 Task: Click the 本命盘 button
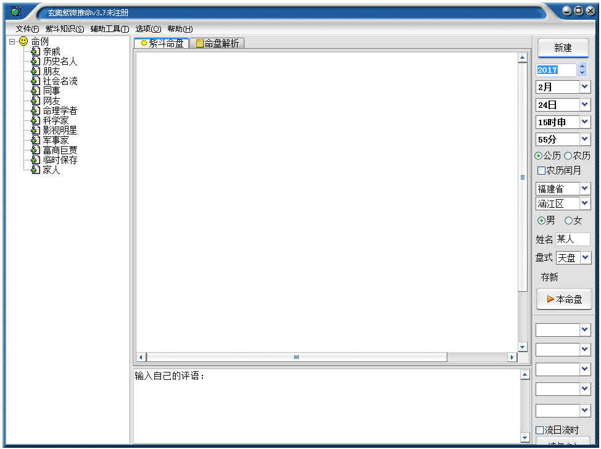tap(564, 299)
